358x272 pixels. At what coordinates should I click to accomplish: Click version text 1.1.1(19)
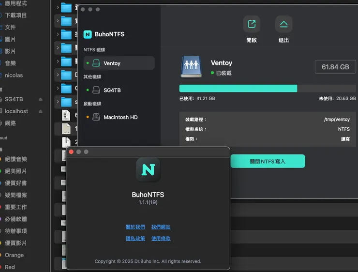click(x=148, y=202)
